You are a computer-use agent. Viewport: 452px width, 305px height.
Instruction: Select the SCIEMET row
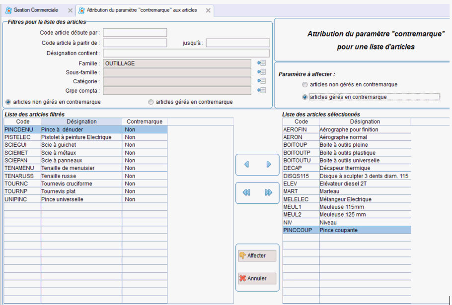[x=85, y=153]
